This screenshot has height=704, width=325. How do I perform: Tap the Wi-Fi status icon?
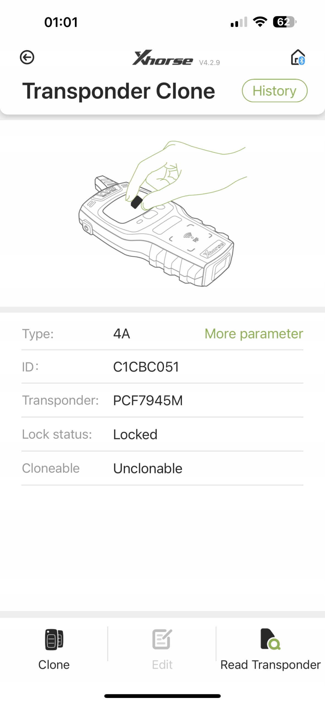pos(260,22)
